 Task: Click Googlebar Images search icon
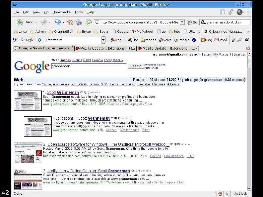tap(149, 40)
